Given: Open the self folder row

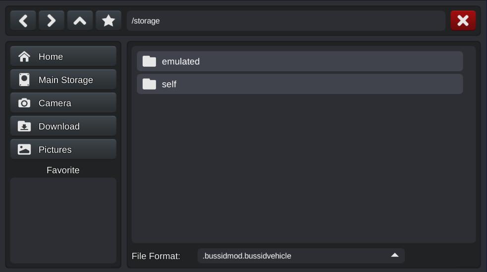Looking at the screenshot, I should [300, 84].
